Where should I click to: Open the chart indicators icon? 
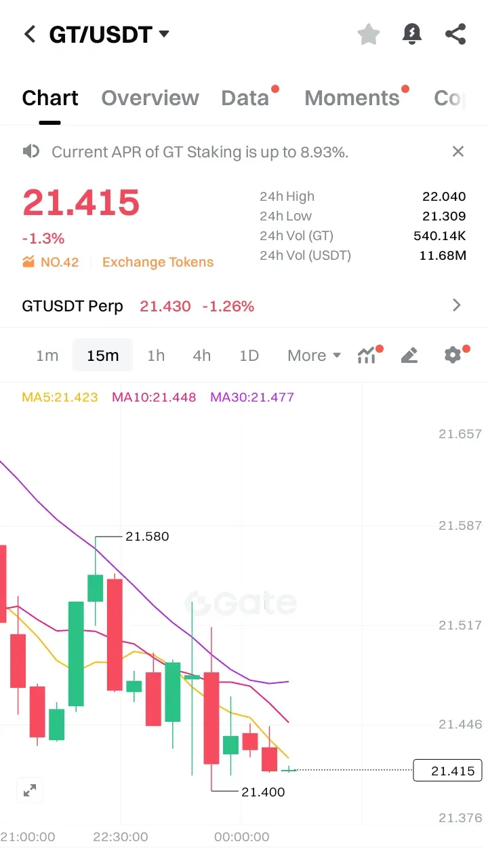coord(367,355)
